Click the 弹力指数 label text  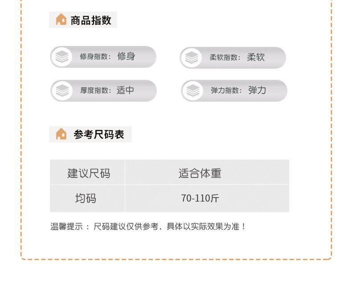tap(226, 91)
